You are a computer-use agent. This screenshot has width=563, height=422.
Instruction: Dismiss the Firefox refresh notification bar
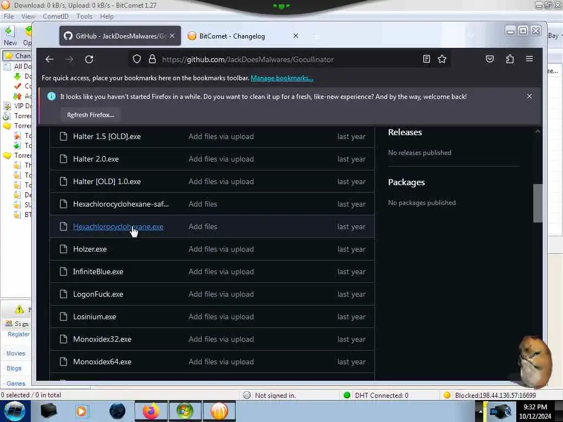(x=529, y=96)
